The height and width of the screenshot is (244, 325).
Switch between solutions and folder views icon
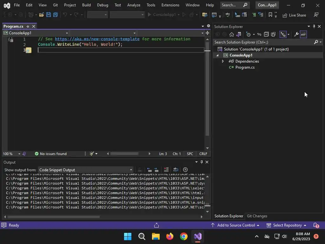tap(239, 34)
